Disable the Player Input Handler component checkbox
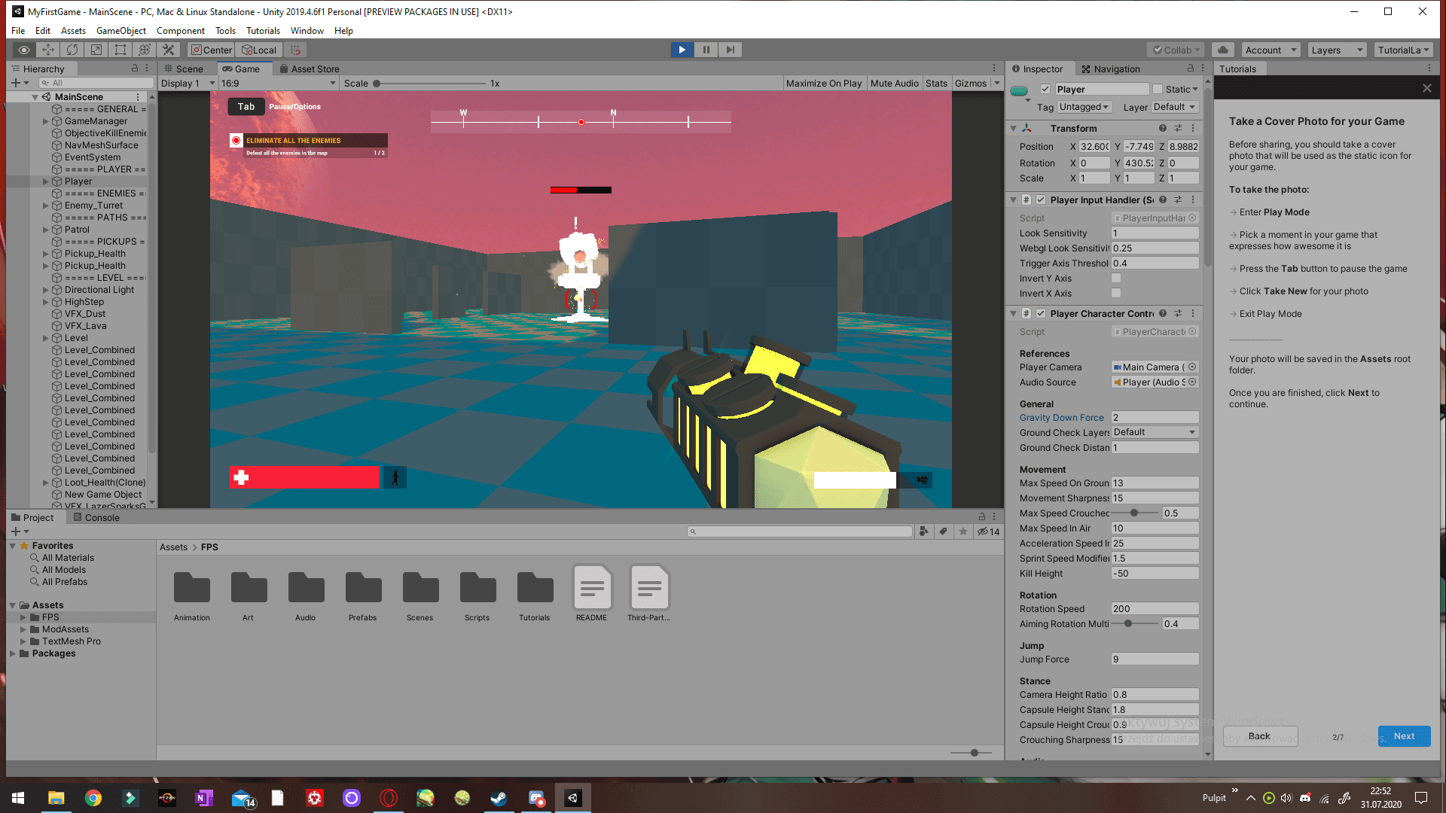The width and height of the screenshot is (1446, 813). (x=1041, y=199)
